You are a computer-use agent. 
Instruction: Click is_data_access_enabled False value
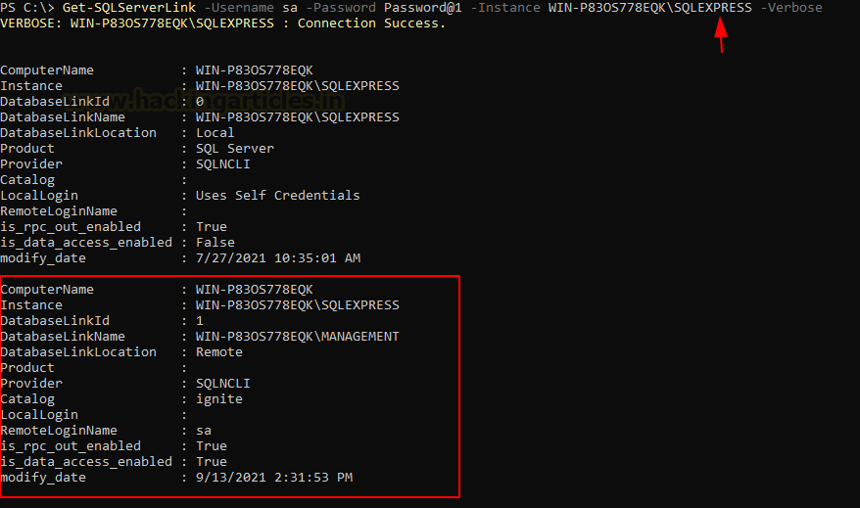(x=215, y=242)
